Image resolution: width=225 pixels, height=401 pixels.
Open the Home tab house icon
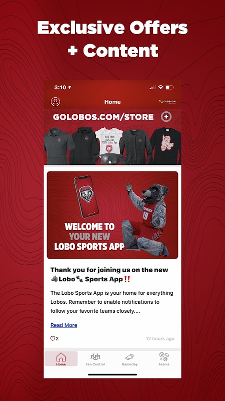coord(61,357)
